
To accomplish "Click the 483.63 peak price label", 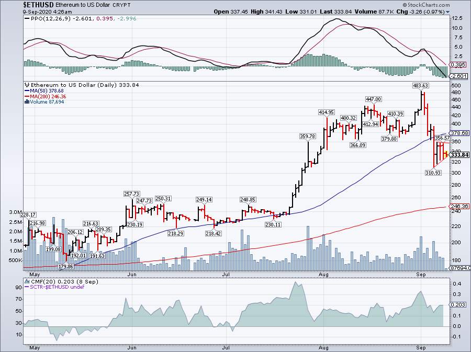I will click(x=421, y=86).
